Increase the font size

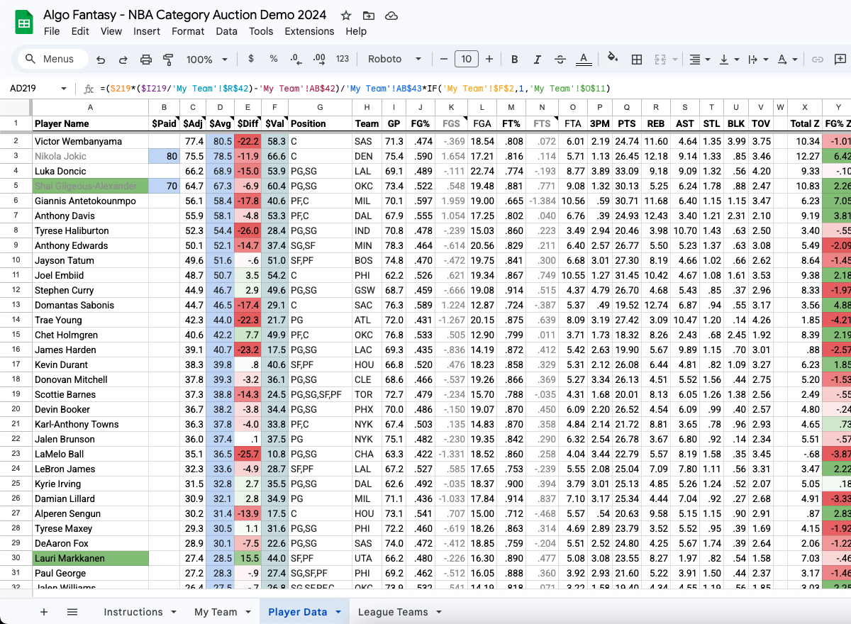click(x=489, y=59)
